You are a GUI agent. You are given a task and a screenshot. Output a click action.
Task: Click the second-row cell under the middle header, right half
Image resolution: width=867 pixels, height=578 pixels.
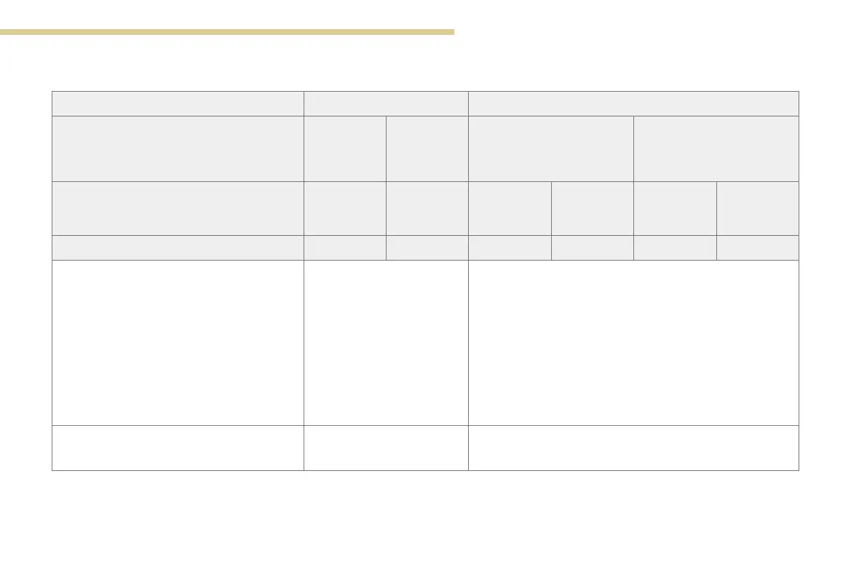point(427,149)
